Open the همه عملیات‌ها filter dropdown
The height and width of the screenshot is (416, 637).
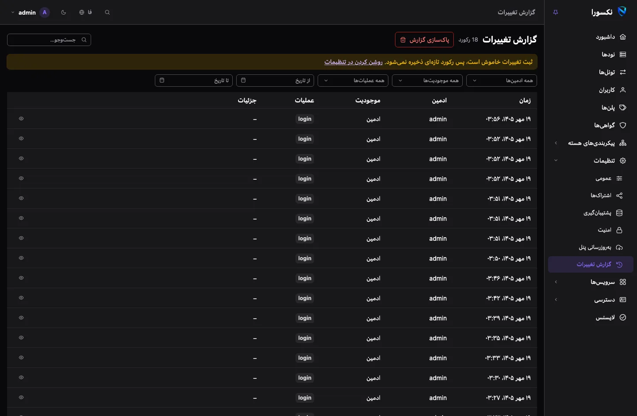click(x=353, y=81)
